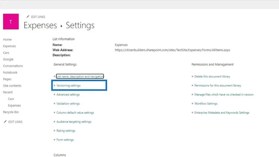Image resolution: width=279 pixels, height=157 pixels.
Task: Open Expenses under Home in left navigation
Action: coord(9,46)
